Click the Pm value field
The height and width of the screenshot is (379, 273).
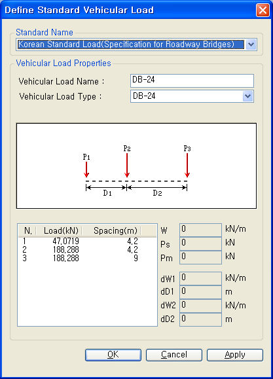[200, 257]
